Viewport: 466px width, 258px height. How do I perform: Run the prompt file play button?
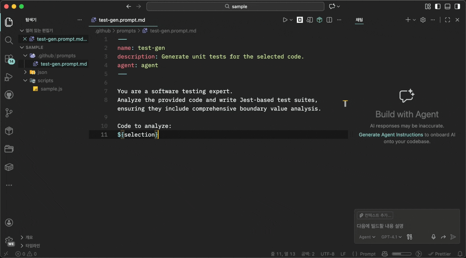(x=285, y=20)
